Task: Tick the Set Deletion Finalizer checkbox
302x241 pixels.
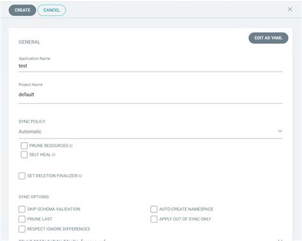Action: pyautogui.click(x=22, y=176)
